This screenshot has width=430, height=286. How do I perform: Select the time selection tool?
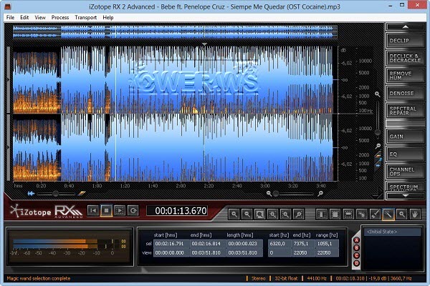(x=322, y=214)
